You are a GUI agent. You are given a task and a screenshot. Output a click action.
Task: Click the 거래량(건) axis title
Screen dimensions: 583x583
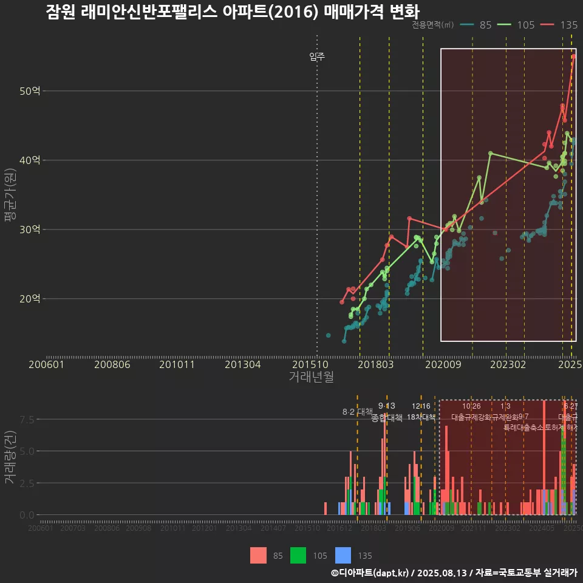pyautogui.click(x=10, y=457)
